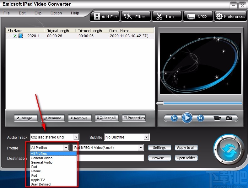Viewport: 248px width, 188px height.
Task: Click the Destination path field
Action: pyautogui.click(x=111, y=158)
